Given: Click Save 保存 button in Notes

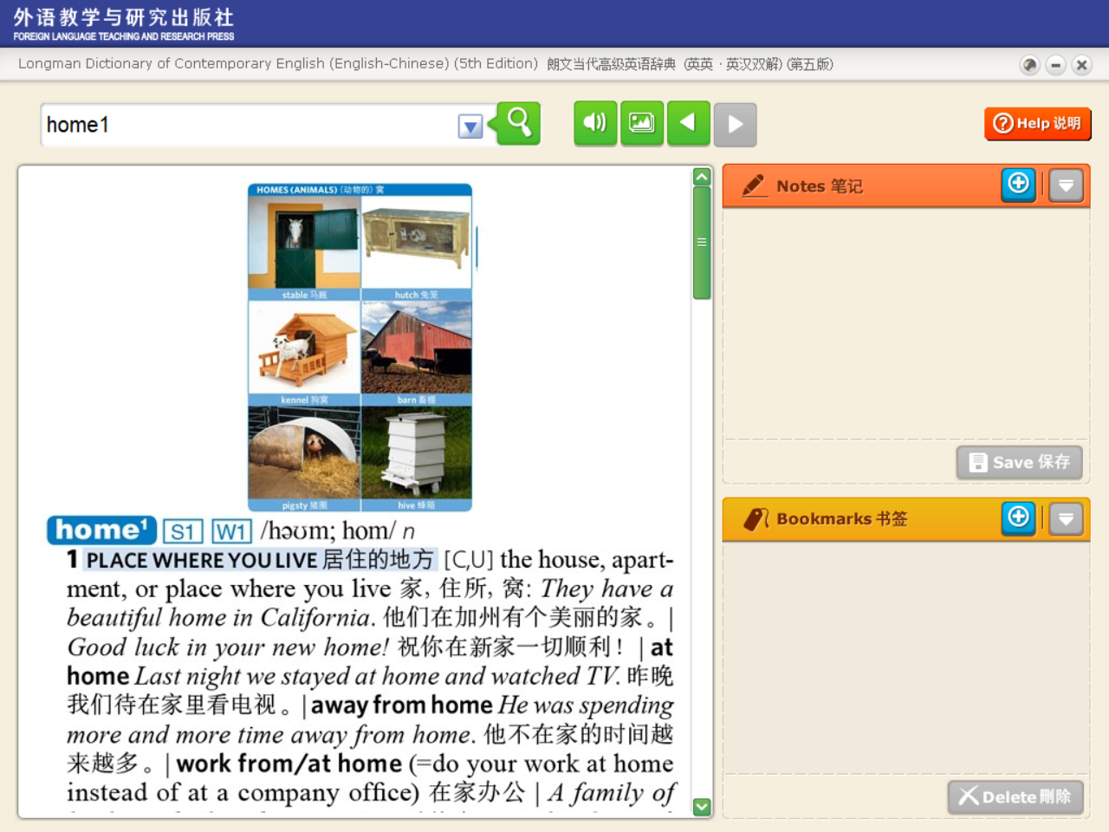Looking at the screenshot, I should tap(1019, 463).
